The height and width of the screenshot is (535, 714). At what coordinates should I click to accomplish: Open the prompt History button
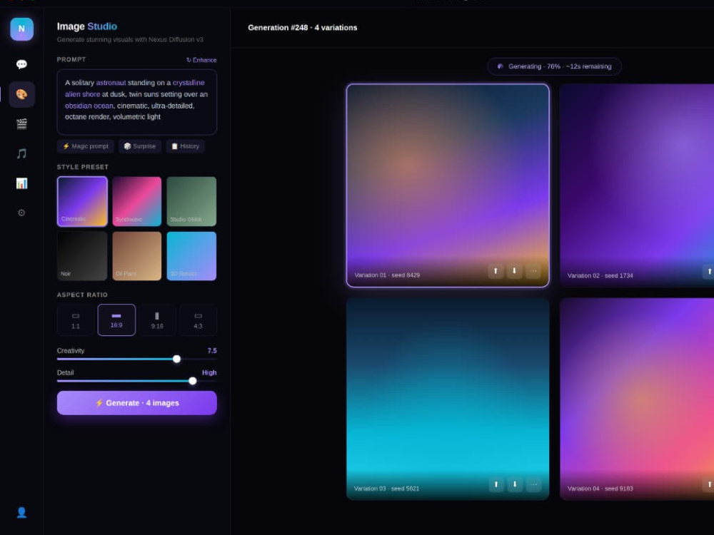tap(185, 146)
